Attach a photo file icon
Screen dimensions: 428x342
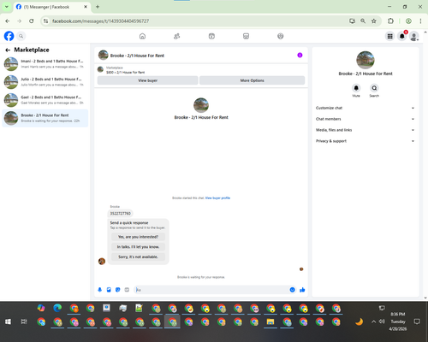(109, 290)
